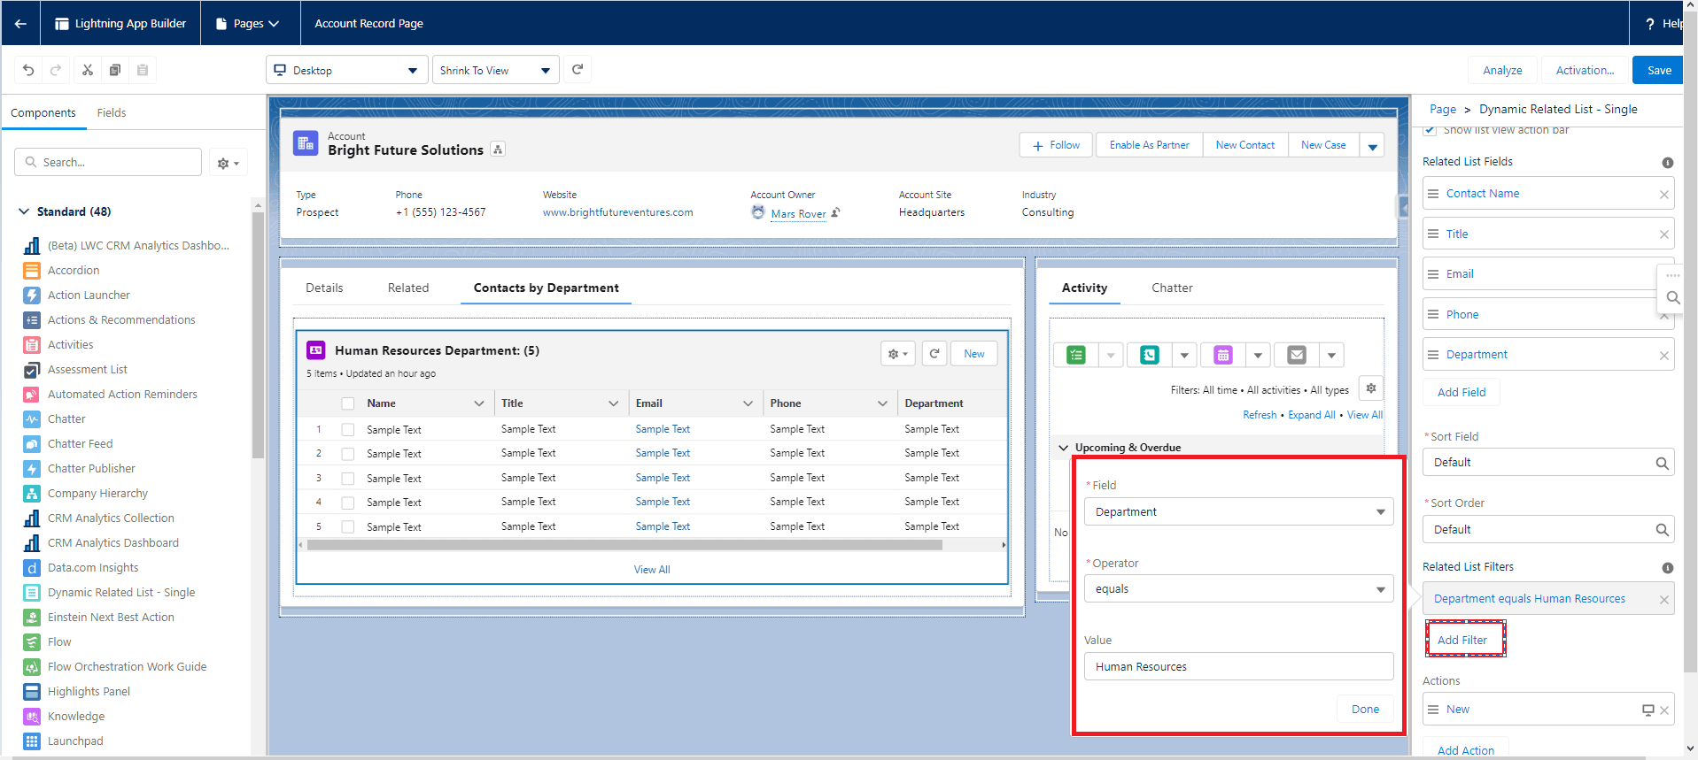Check the row 3 checkbox
Screen dimensions: 1698x760
[x=348, y=478]
